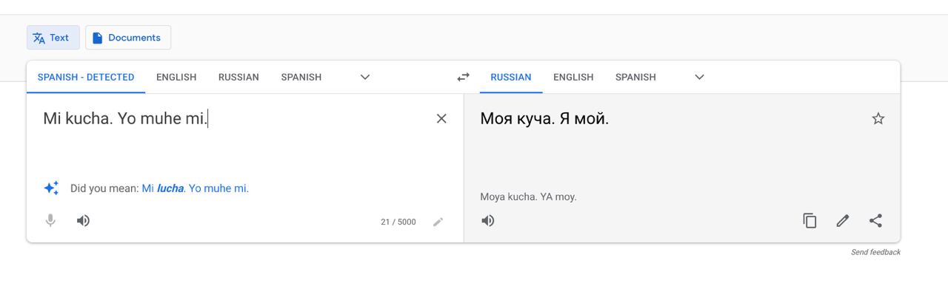This screenshot has width=948, height=286.
Task: Set target language to SPANISH
Action: coord(635,77)
